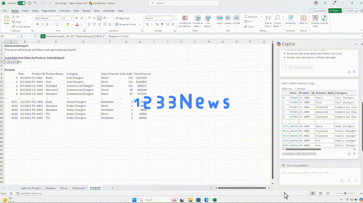Viewport: 363px width, 203px height.
Task: Apply accounting dollar number format
Action: (x=147, y=24)
